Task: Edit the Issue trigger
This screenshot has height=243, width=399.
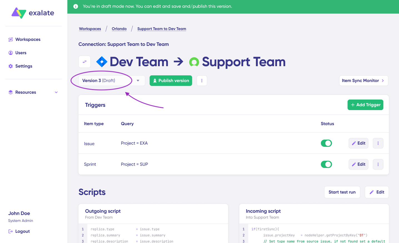Action: point(358,143)
